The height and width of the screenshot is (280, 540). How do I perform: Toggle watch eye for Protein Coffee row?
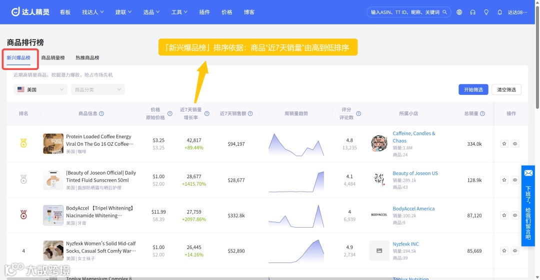[515, 144]
